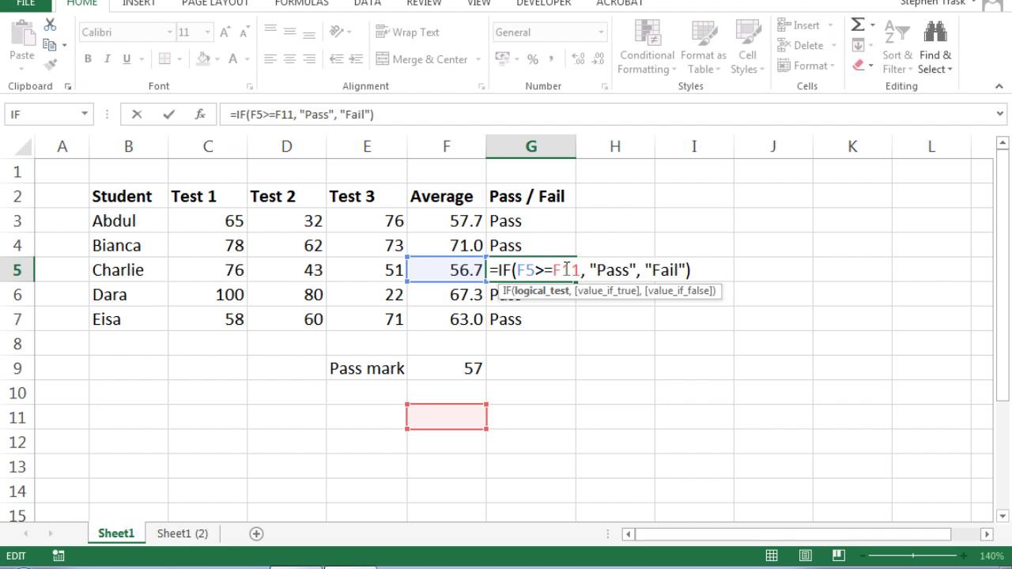Viewport: 1012px width, 569px height.
Task: Click the Middle Align icon
Action: coord(289,32)
